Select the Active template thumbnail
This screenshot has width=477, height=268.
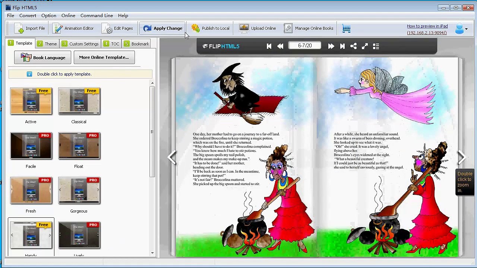click(x=31, y=101)
